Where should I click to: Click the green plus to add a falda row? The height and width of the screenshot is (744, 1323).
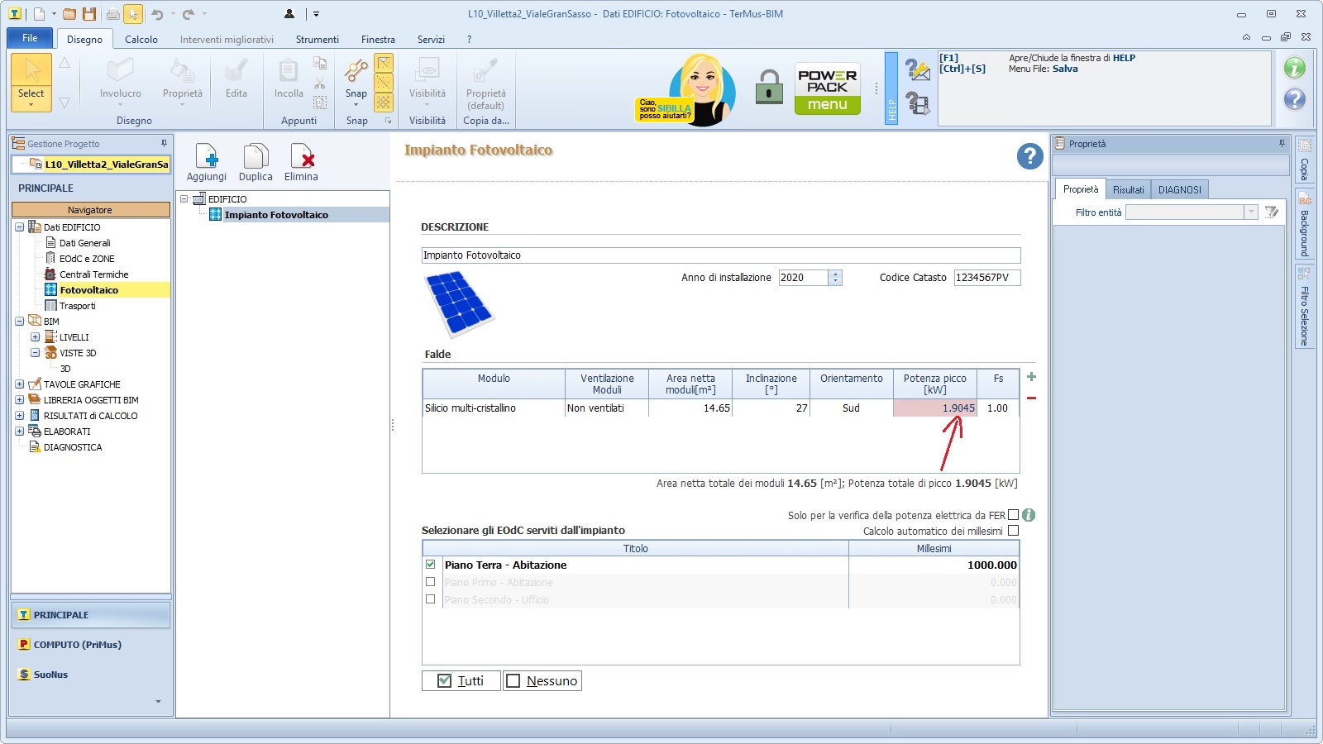point(1031,377)
